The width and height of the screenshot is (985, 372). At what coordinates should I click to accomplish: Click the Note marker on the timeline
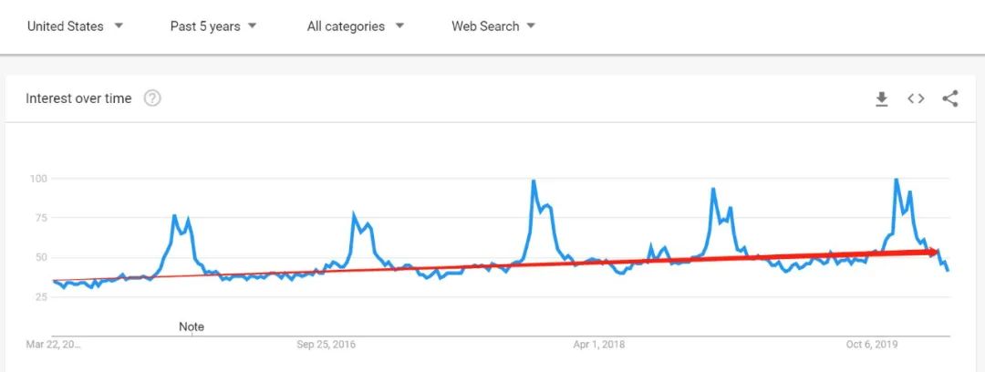192,326
